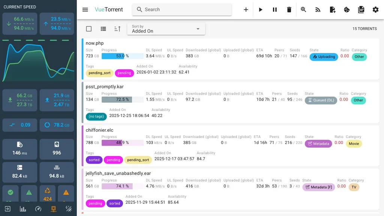The image size is (384, 216).
Task: Open the chiffonier.elc torrent title
Action: point(99,130)
